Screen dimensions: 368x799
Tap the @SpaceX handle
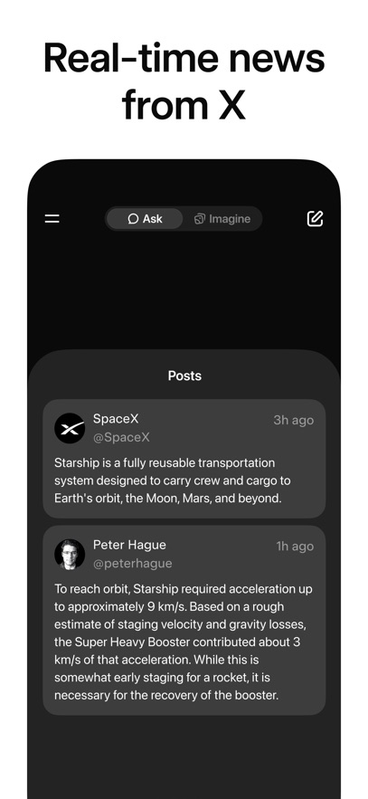point(121,437)
